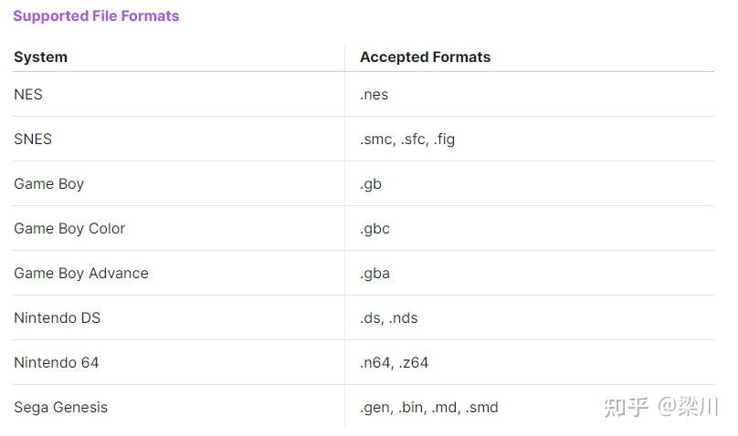Click the System column header
The image size is (738, 436).
click(40, 57)
